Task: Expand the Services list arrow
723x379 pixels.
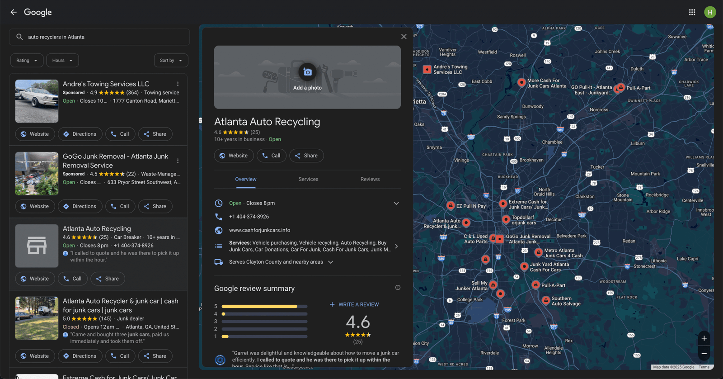Action: (x=396, y=246)
